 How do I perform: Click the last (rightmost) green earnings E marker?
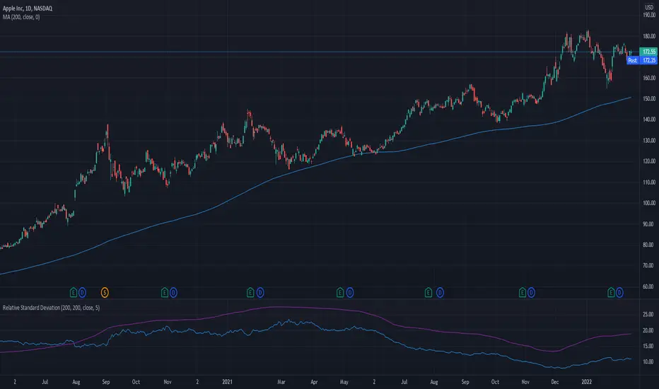click(x=611, y=292)
